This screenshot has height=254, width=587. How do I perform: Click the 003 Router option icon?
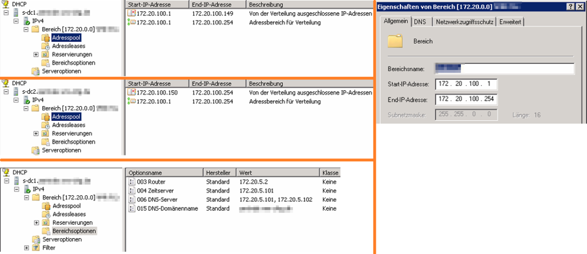132,182
